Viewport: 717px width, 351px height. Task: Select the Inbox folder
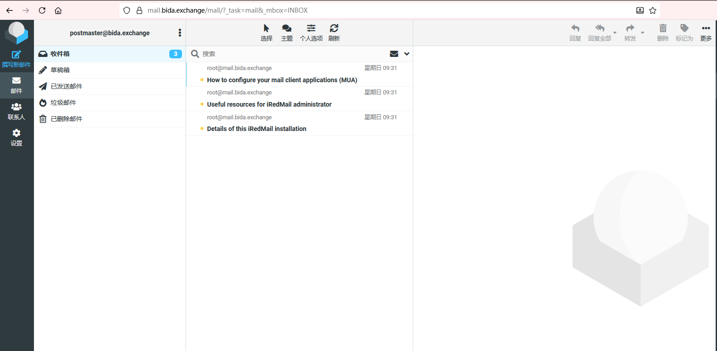pyautogui.click(x=60, y=54)
